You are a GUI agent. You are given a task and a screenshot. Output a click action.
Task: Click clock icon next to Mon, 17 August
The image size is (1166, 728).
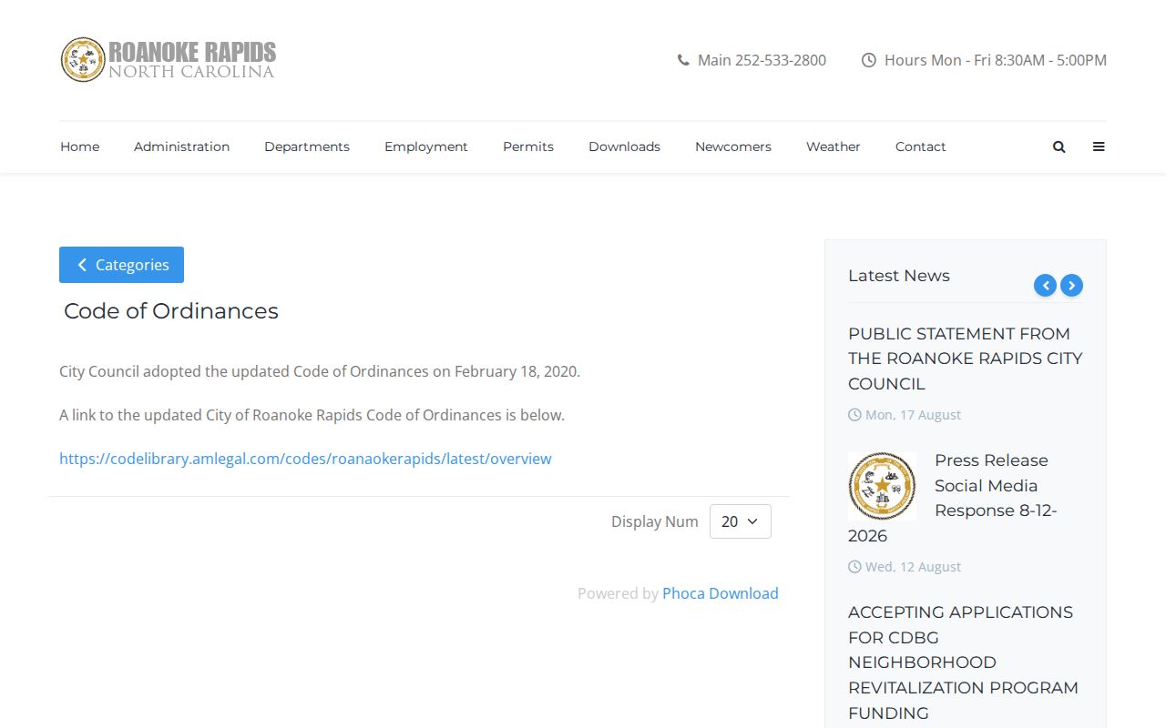point(854,415)
